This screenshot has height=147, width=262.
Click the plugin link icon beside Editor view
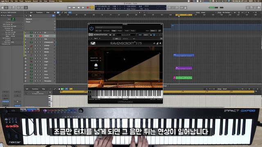(x=160, y=31)
